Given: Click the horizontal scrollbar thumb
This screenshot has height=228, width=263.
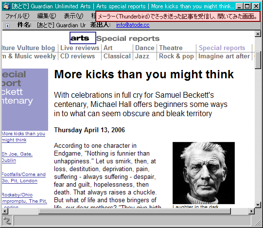Looking at the screenshot, I should coord(135,211).
